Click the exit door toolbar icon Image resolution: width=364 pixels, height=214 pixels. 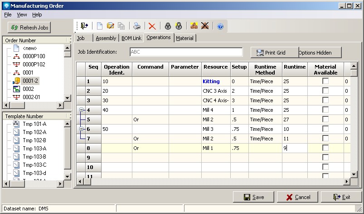click(85, 26)
